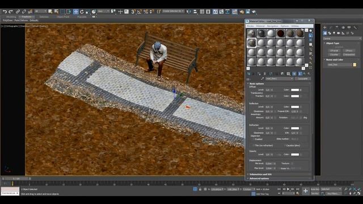The width and height of the screenshot is (363, 204).
Task: Open the Utilities wrench tab icon
Action: 355,28
